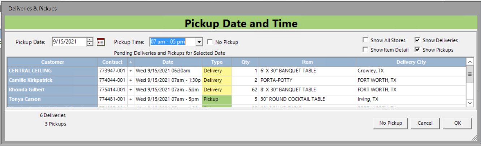481x146 pixels.
Task: Toggle the Show Deliveries checkbox
Action: click(x=417, y=40)
